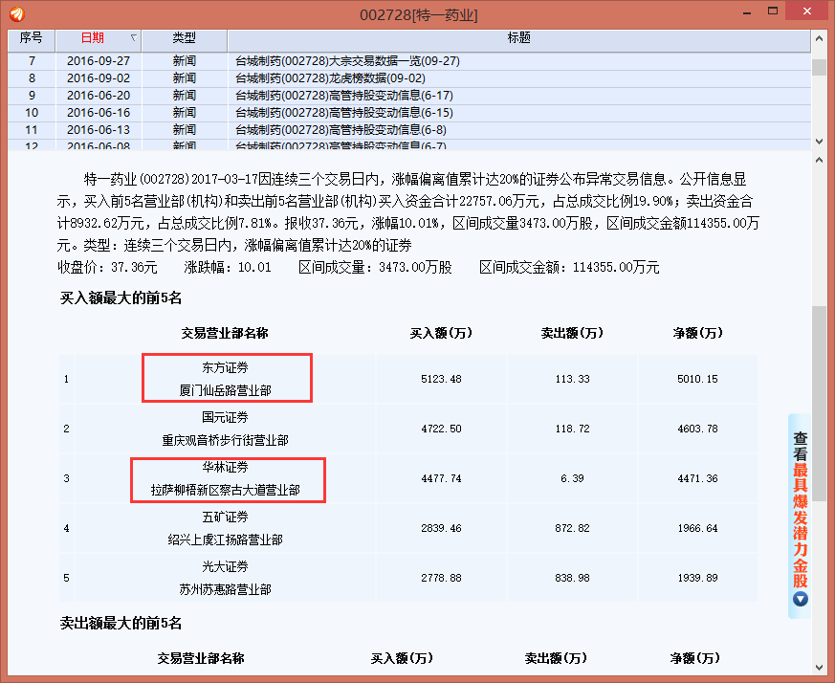Click 国元证券 重庆观音桥步行街营业部 entry
This screenshot has width=835, height=683.
click(x=226, y=429)
